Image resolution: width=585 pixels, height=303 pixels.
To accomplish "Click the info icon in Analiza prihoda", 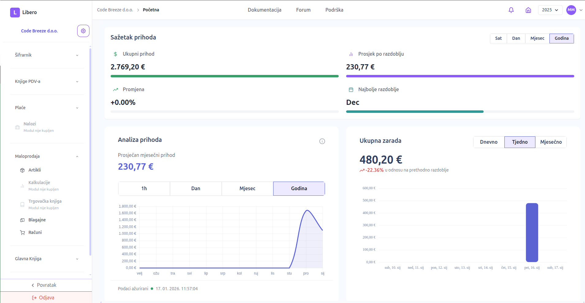I will coord(322,141).
